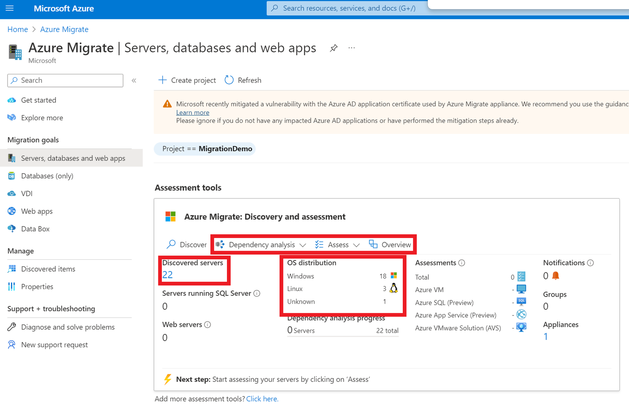Open info icon beside Web servers

point(208,325)
